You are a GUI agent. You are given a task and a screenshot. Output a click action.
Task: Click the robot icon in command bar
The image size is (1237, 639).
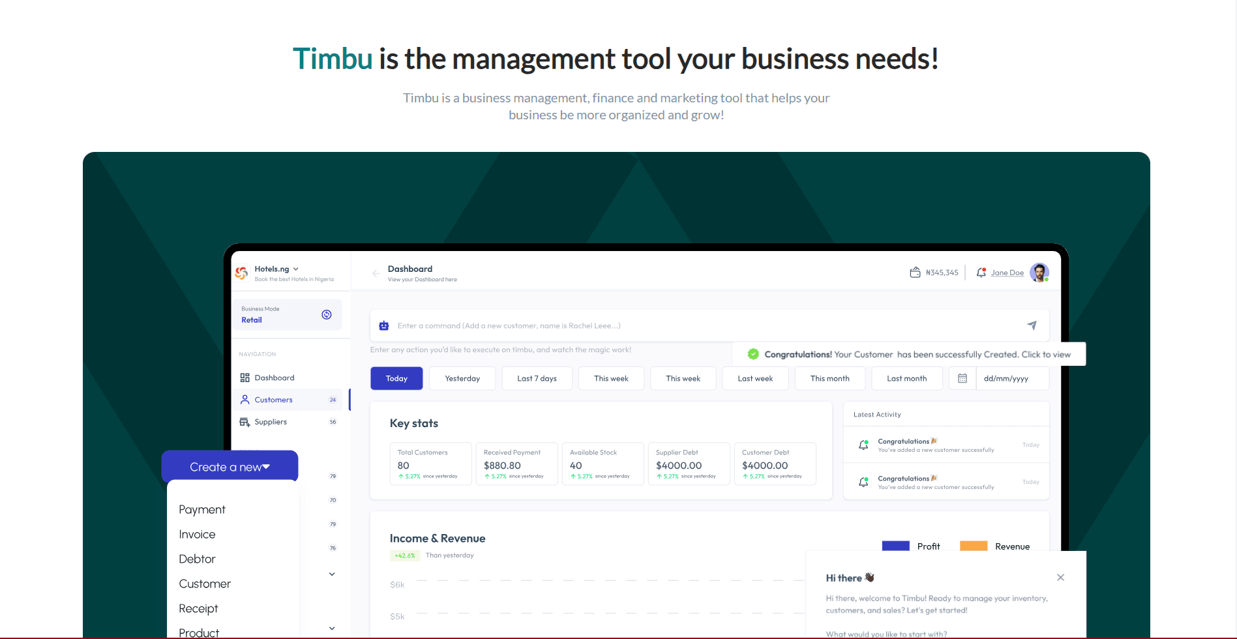pos(384,325)
